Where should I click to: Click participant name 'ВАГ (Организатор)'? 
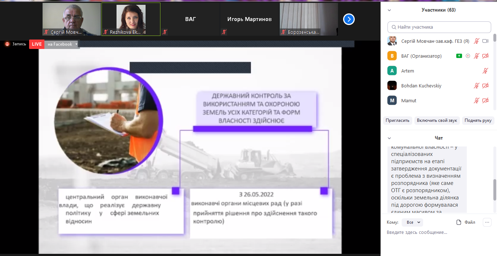pyautogui.click(x=421, y=56)
